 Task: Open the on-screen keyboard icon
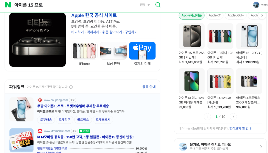tap(142, 5)
